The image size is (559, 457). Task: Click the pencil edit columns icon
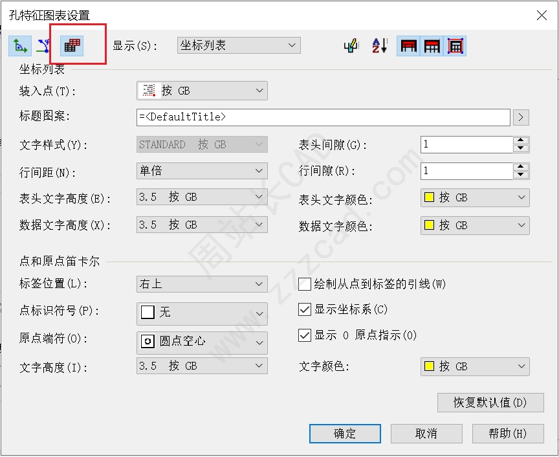[x=351, y=46]
